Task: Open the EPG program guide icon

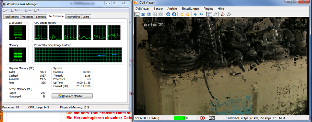Action: [160, 14]
